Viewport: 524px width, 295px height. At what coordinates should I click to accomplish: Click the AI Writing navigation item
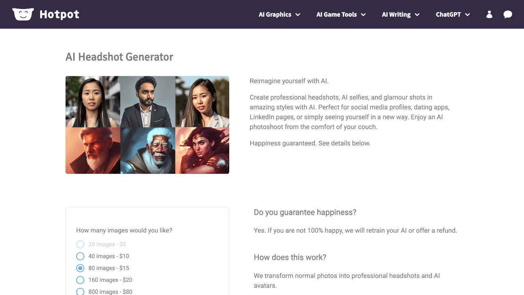click(x=397, y=14)
